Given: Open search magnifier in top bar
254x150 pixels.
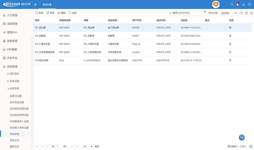Looking at the screenshot, I should point(232,4).
